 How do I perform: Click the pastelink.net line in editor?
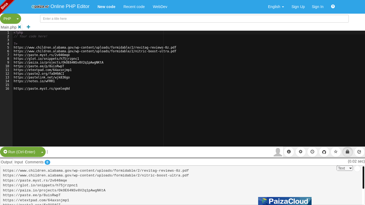[42, 77]
